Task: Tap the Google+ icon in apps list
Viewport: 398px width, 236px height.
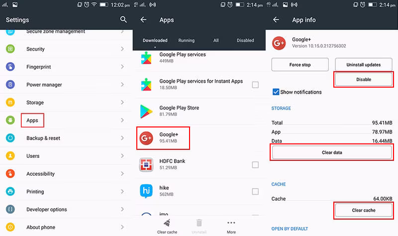Action: pos(146,138)
